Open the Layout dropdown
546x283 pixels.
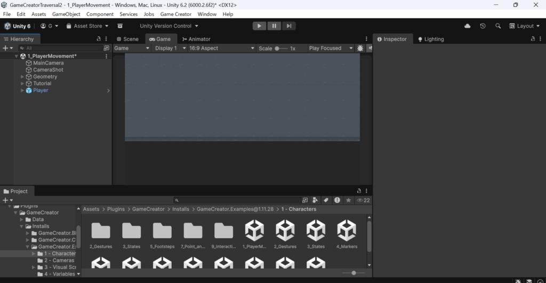click(x=521, y=26)
